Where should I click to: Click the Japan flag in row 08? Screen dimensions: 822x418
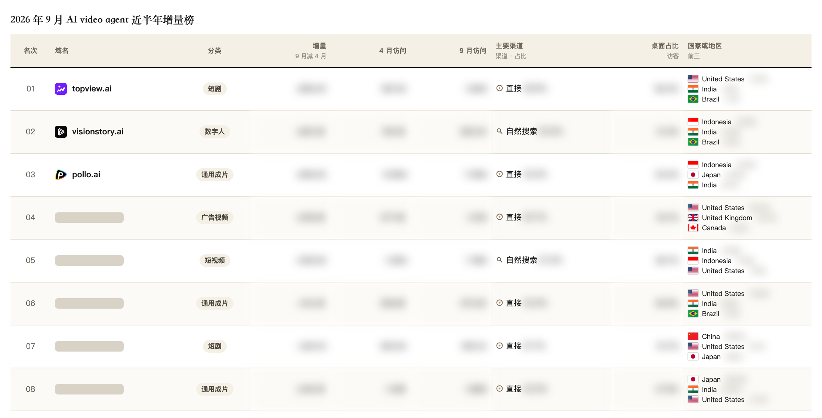pos(693,380)
